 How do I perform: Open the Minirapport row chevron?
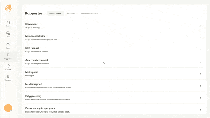[200, 74]
